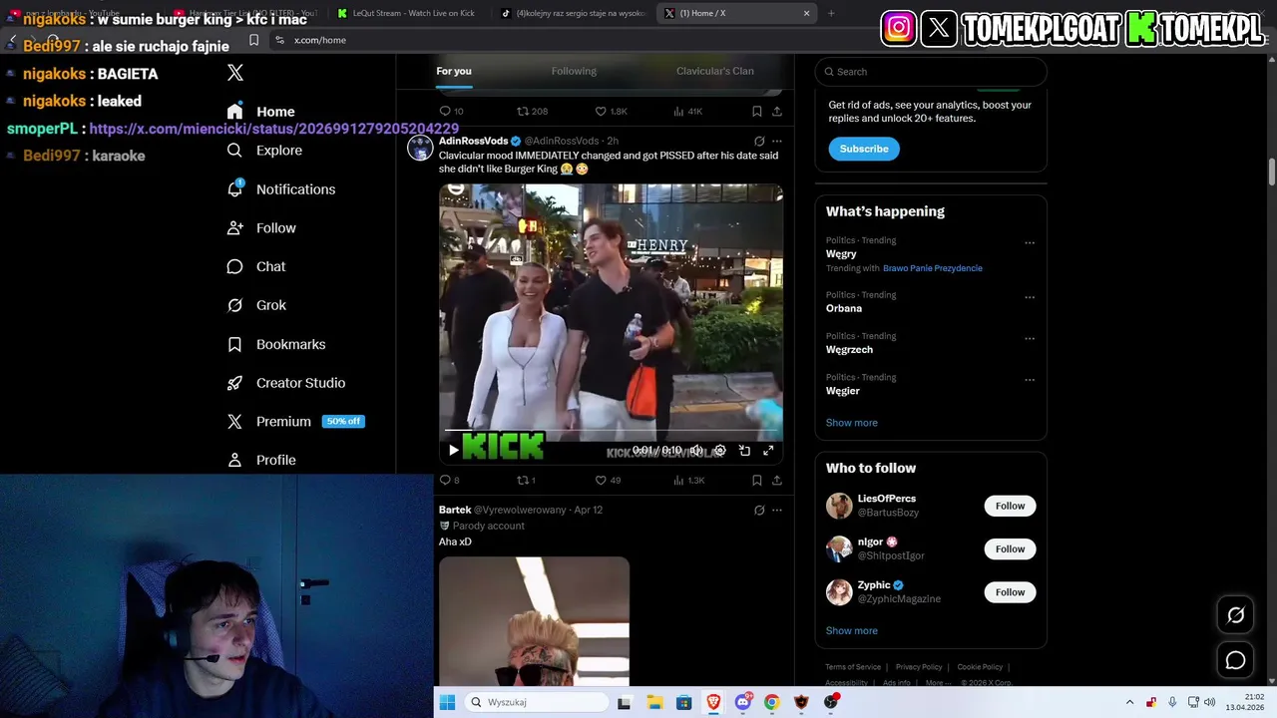This screenshot has width=1277, height=718.
Task: Open Explore in the X sidebar
Action: pyautogui.click(x=264, y=151)
